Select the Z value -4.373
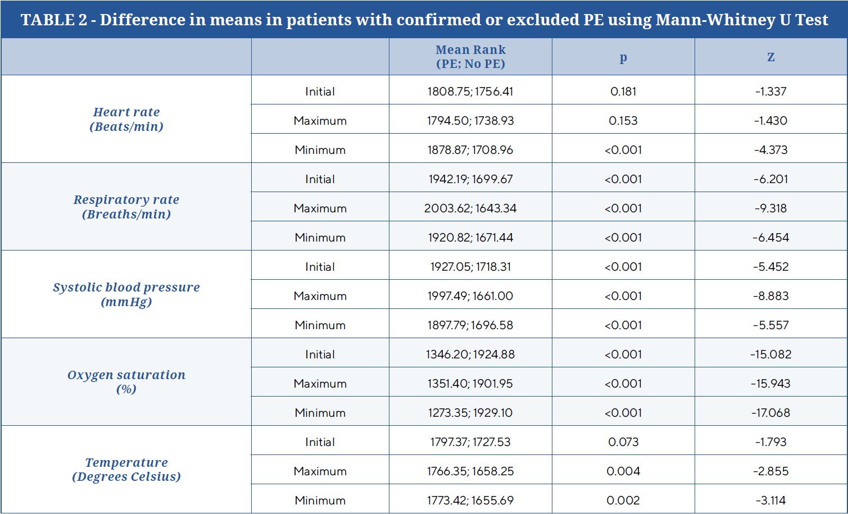This screenshot has height=514, width=848. pos(771,150)
